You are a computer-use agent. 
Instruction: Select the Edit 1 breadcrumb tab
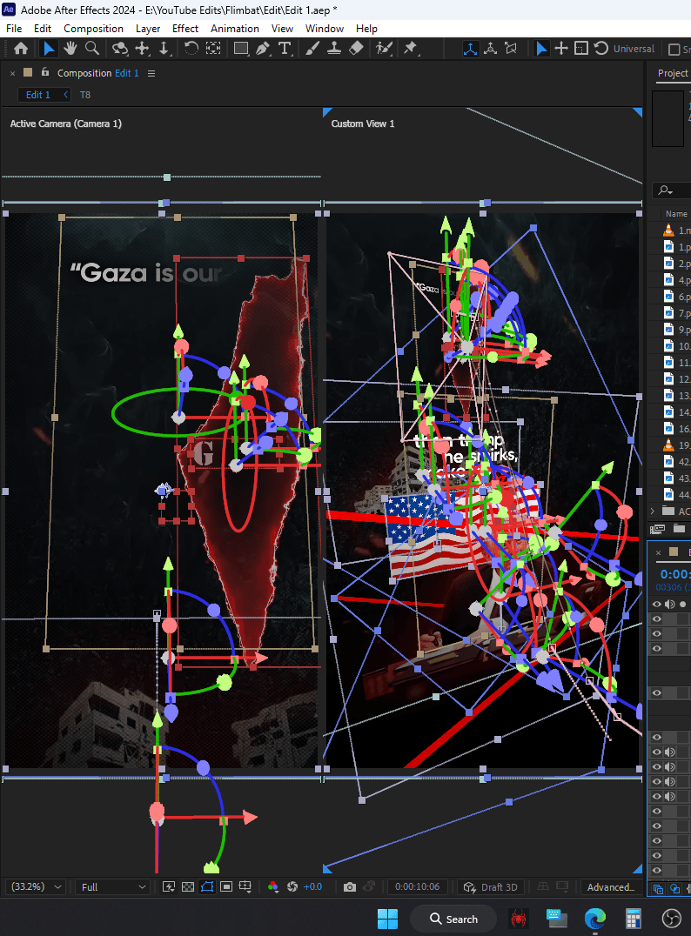click(x=38, y=95)
